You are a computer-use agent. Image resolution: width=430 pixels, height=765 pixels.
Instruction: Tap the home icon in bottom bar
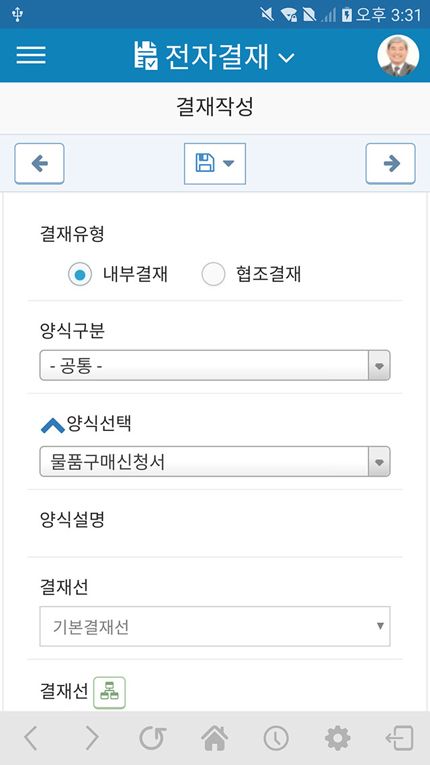[x=214, y=738]
